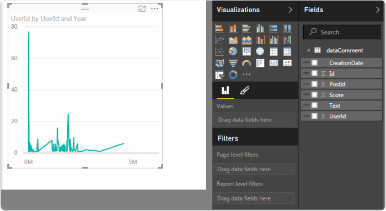386x211 pixels.
Task: Select the donut chart visualization icon
Action: tap(233, 75)
